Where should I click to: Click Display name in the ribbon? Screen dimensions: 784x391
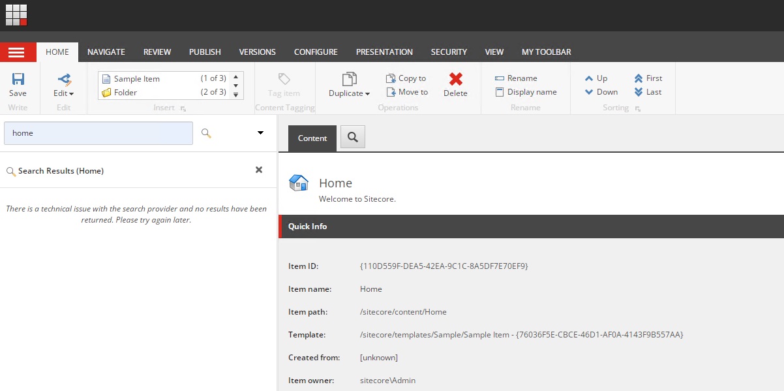tap(526, 92)
